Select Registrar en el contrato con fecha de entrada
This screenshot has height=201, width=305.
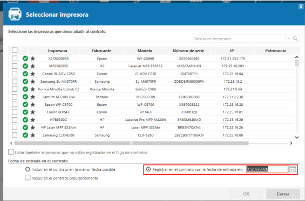click(148, 169)
